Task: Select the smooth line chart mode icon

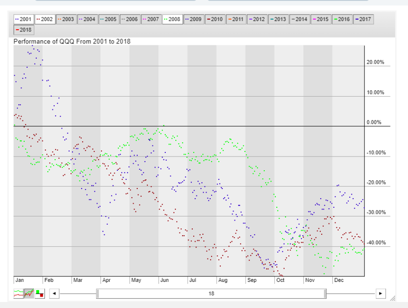Action: pyautogui.click(x=18, y=294)
